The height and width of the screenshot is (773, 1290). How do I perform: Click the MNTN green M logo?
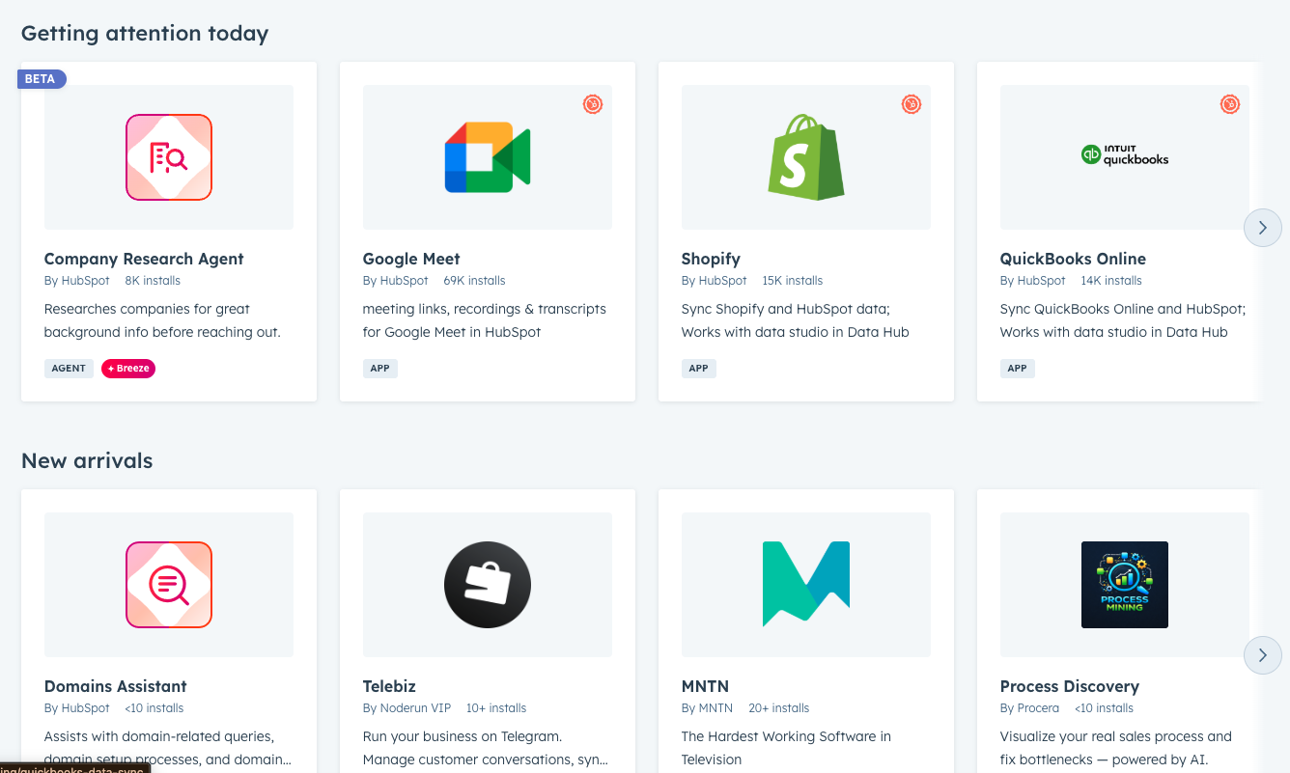point(806,585)
